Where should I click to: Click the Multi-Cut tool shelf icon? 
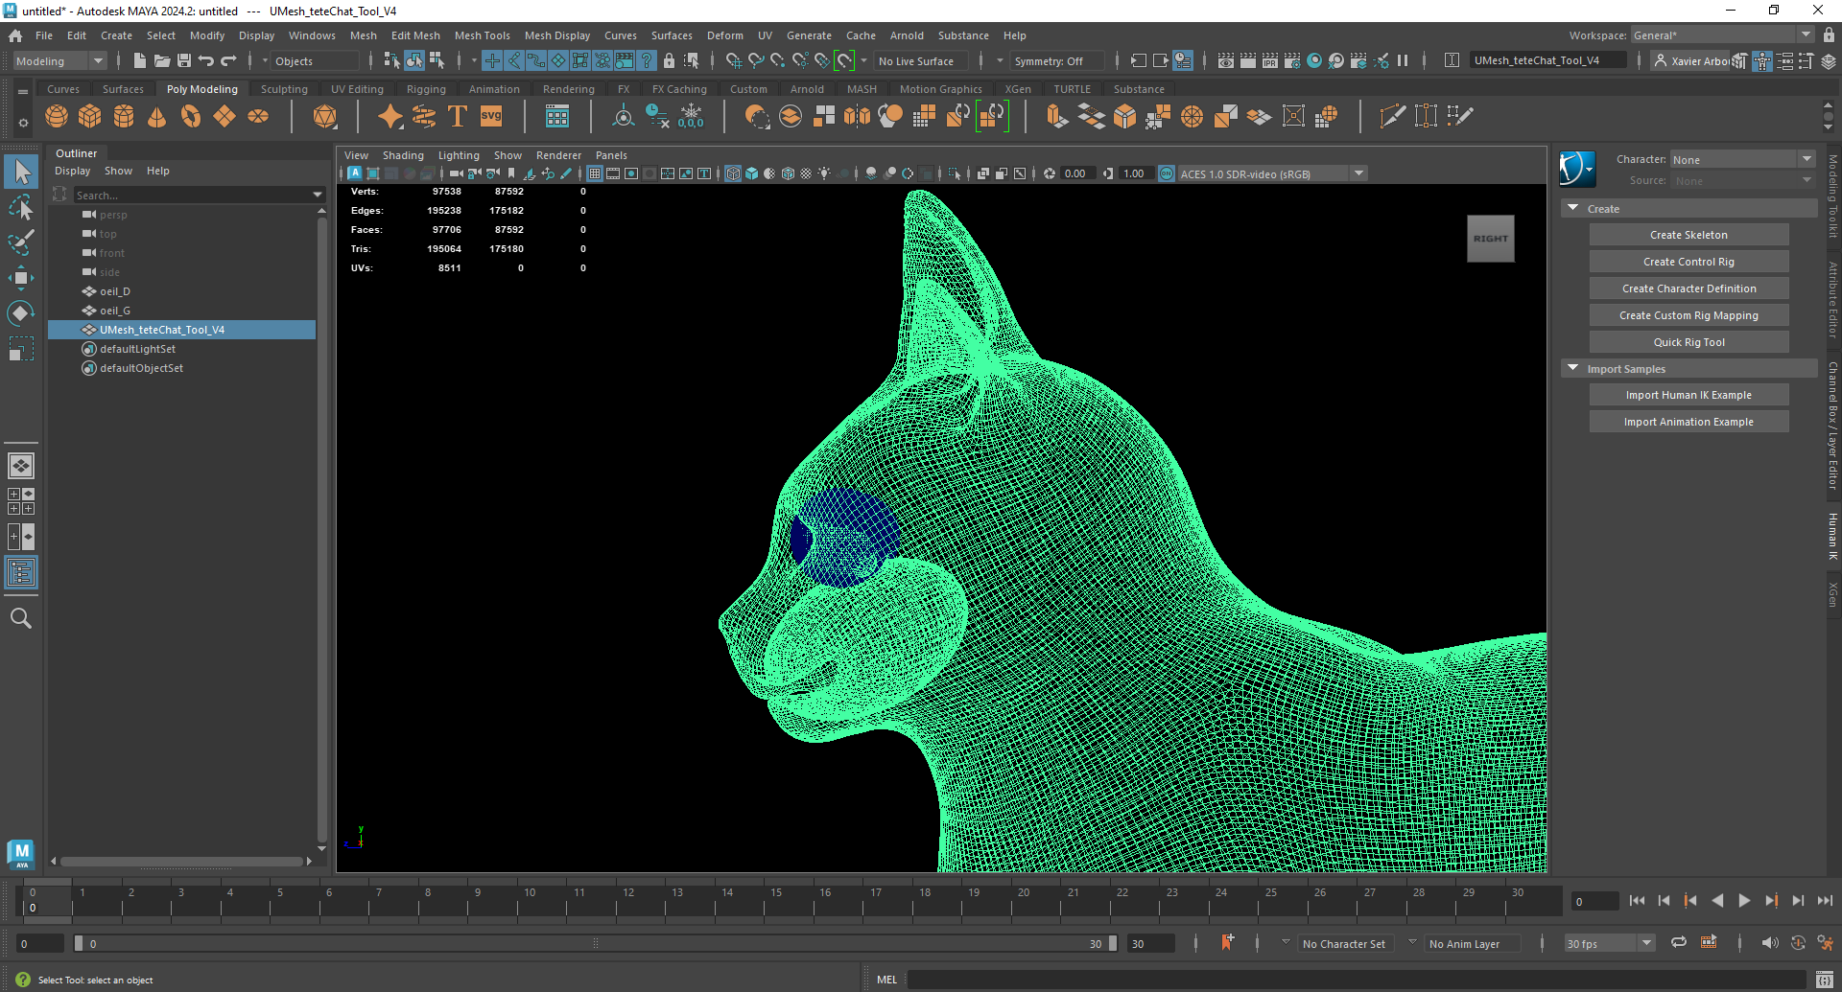coord(1393,117)
